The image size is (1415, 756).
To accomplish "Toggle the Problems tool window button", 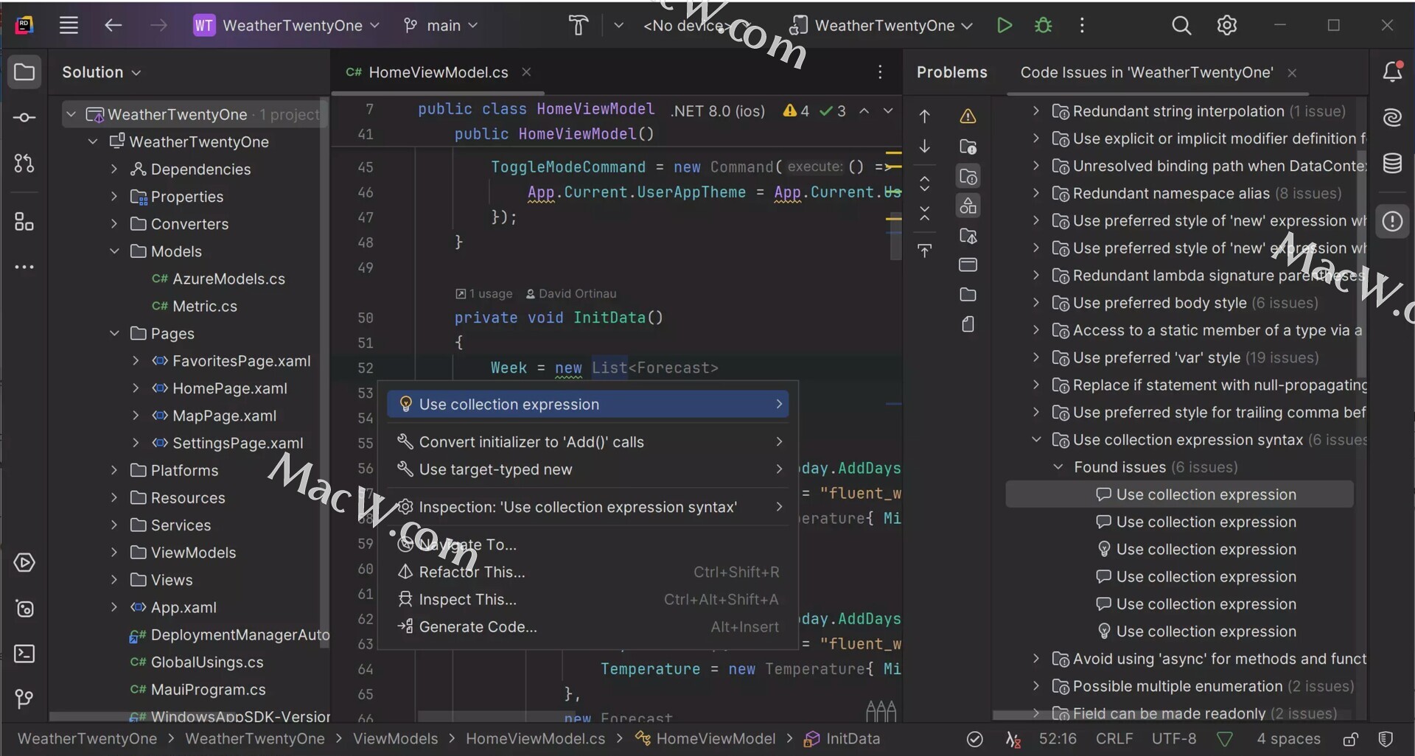I will click(x=1391, y=222).
